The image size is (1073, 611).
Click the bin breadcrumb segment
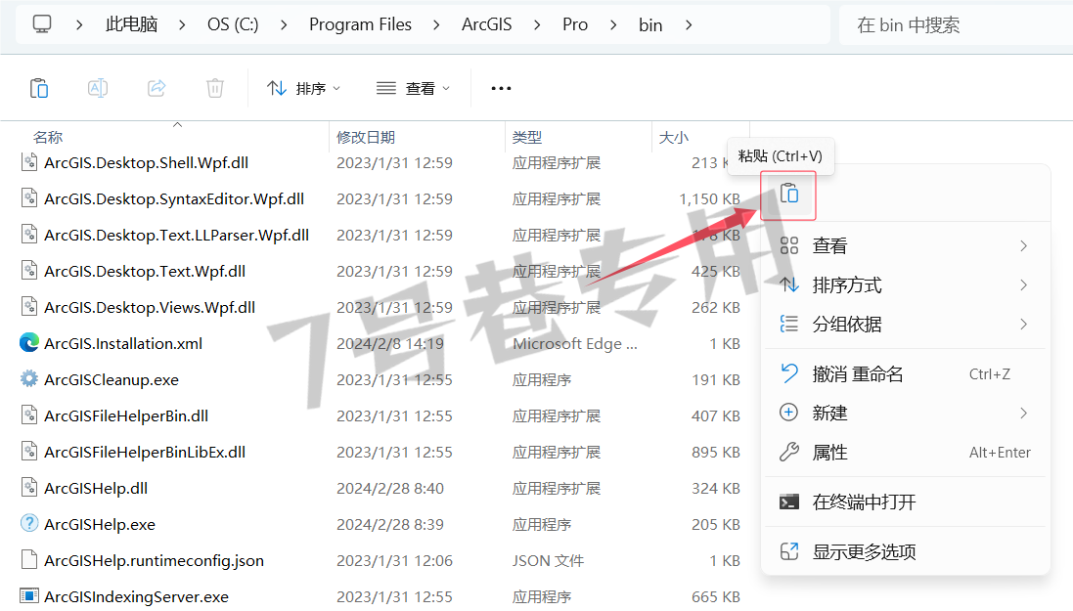650,24
